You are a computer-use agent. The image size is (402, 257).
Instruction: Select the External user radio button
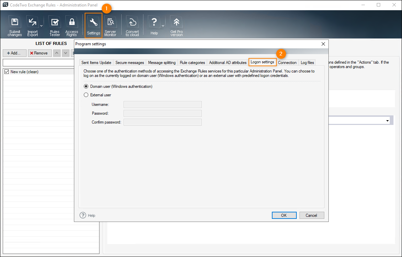[86, 95]
